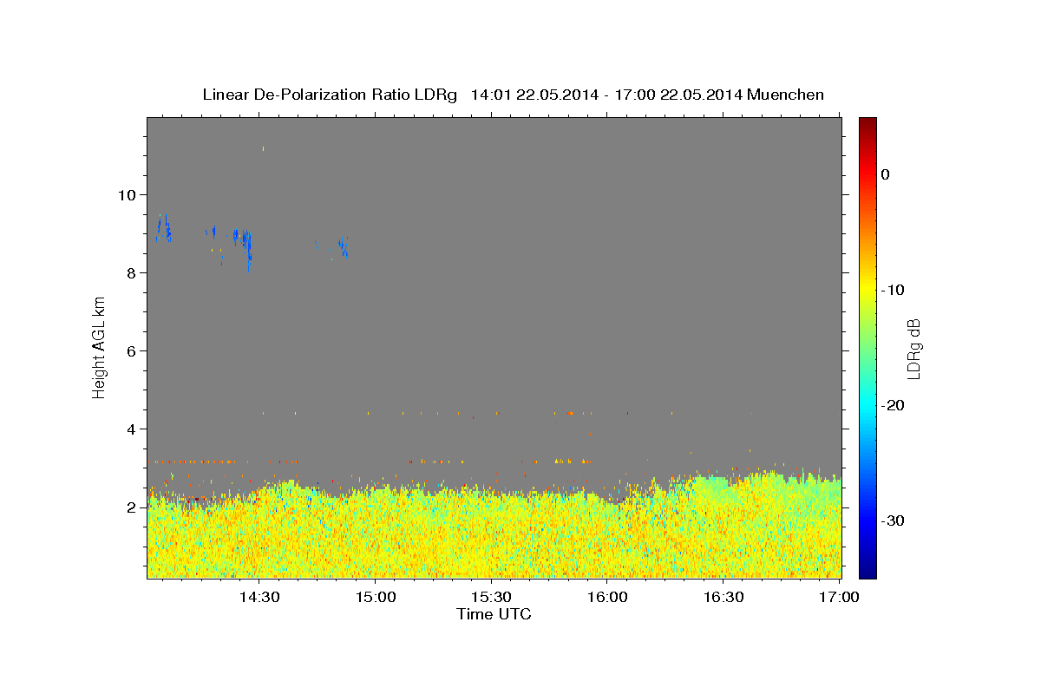Click the colorbar value -30

[893, 520]
